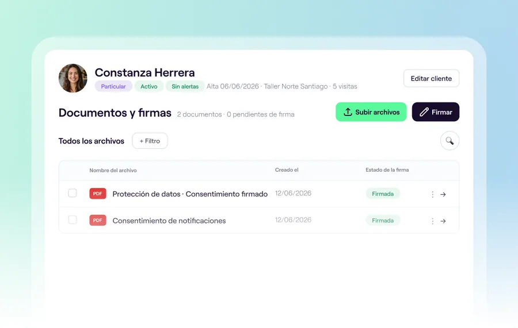This screenshot has height=328, width=518.
Task: Upload files with Subir archivos button
Action: [x=371, y=112]
